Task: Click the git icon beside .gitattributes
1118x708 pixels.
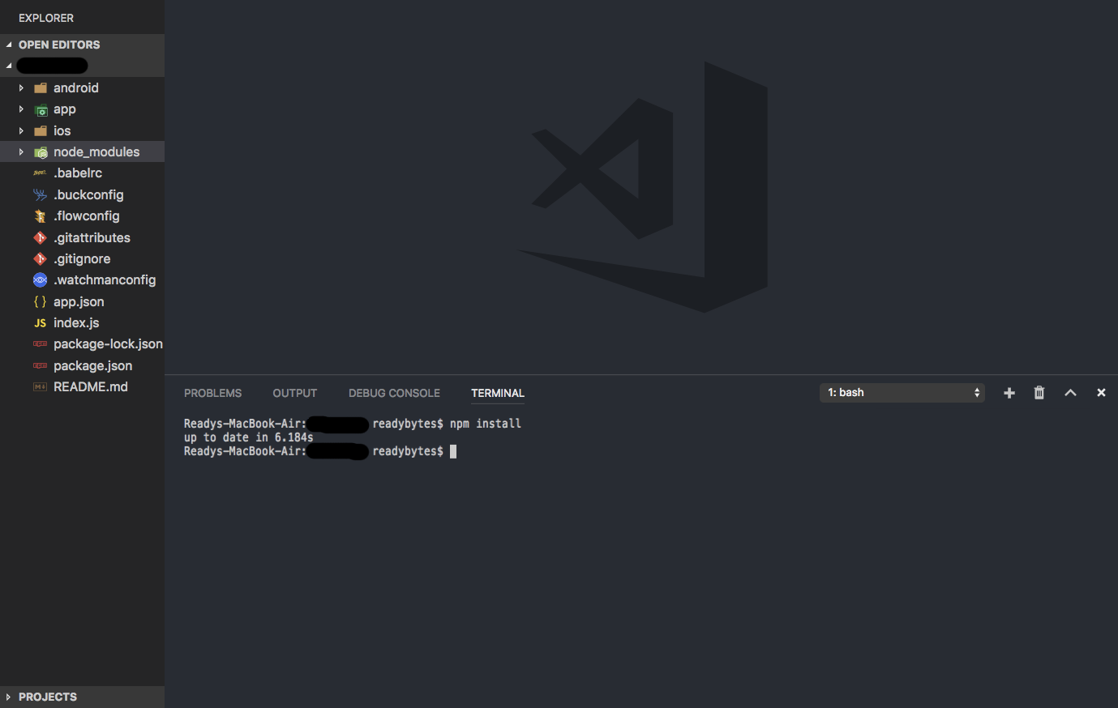Action: [x=39, y=237]
